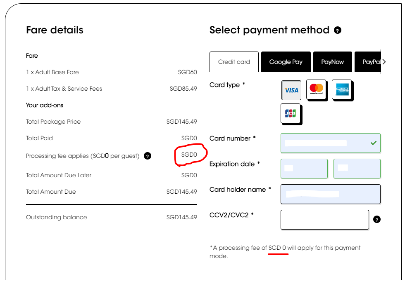Screen dimensions: 405x284
Task: Open the CCV2/CVC2 help icon
Action: pyautogui.click(x=377, y=220)
